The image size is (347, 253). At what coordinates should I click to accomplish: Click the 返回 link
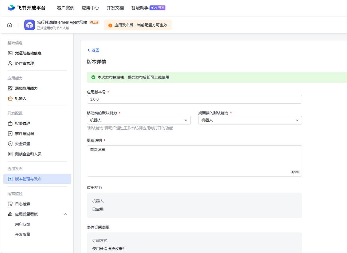point(95,50)
